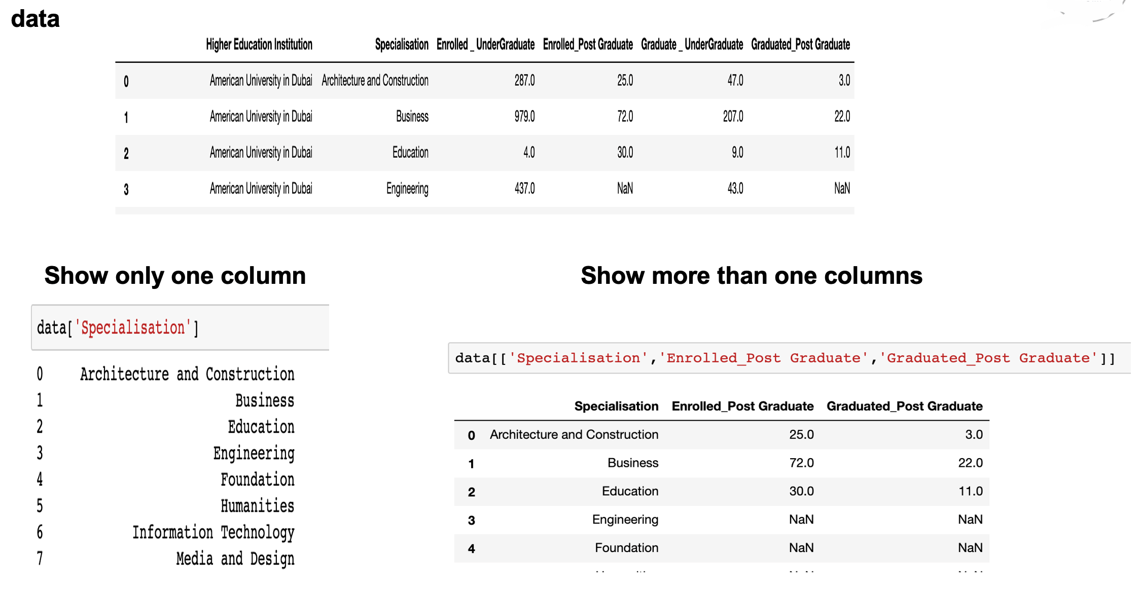Screen dimensions: 1138x591
Task: Click the Graduated_Post Graduate header in top table
Action: pyautogui.click(x=800, y=45)
